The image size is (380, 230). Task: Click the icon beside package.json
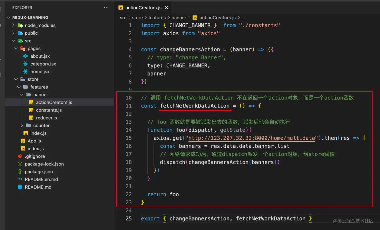[x=20, y=172]
